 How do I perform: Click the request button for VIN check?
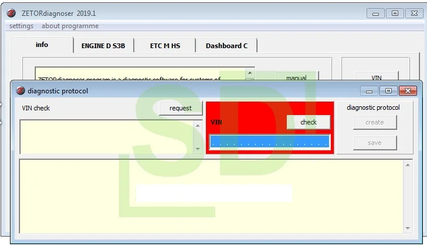point(181,108)
